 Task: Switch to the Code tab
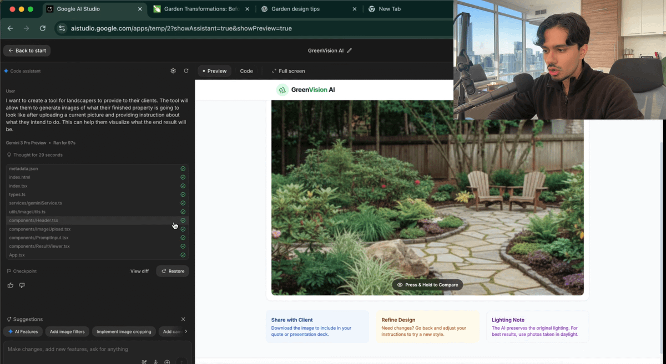pyautogui.click(x=246, y=71)
